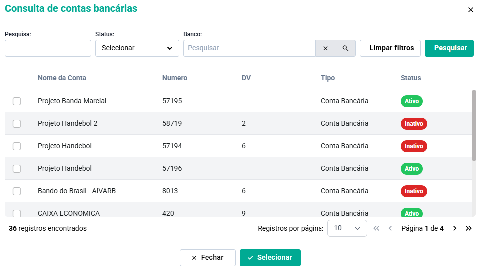Go to the next page arrow
The height and width of the screenshot is (270, 482).
(455, 228)
